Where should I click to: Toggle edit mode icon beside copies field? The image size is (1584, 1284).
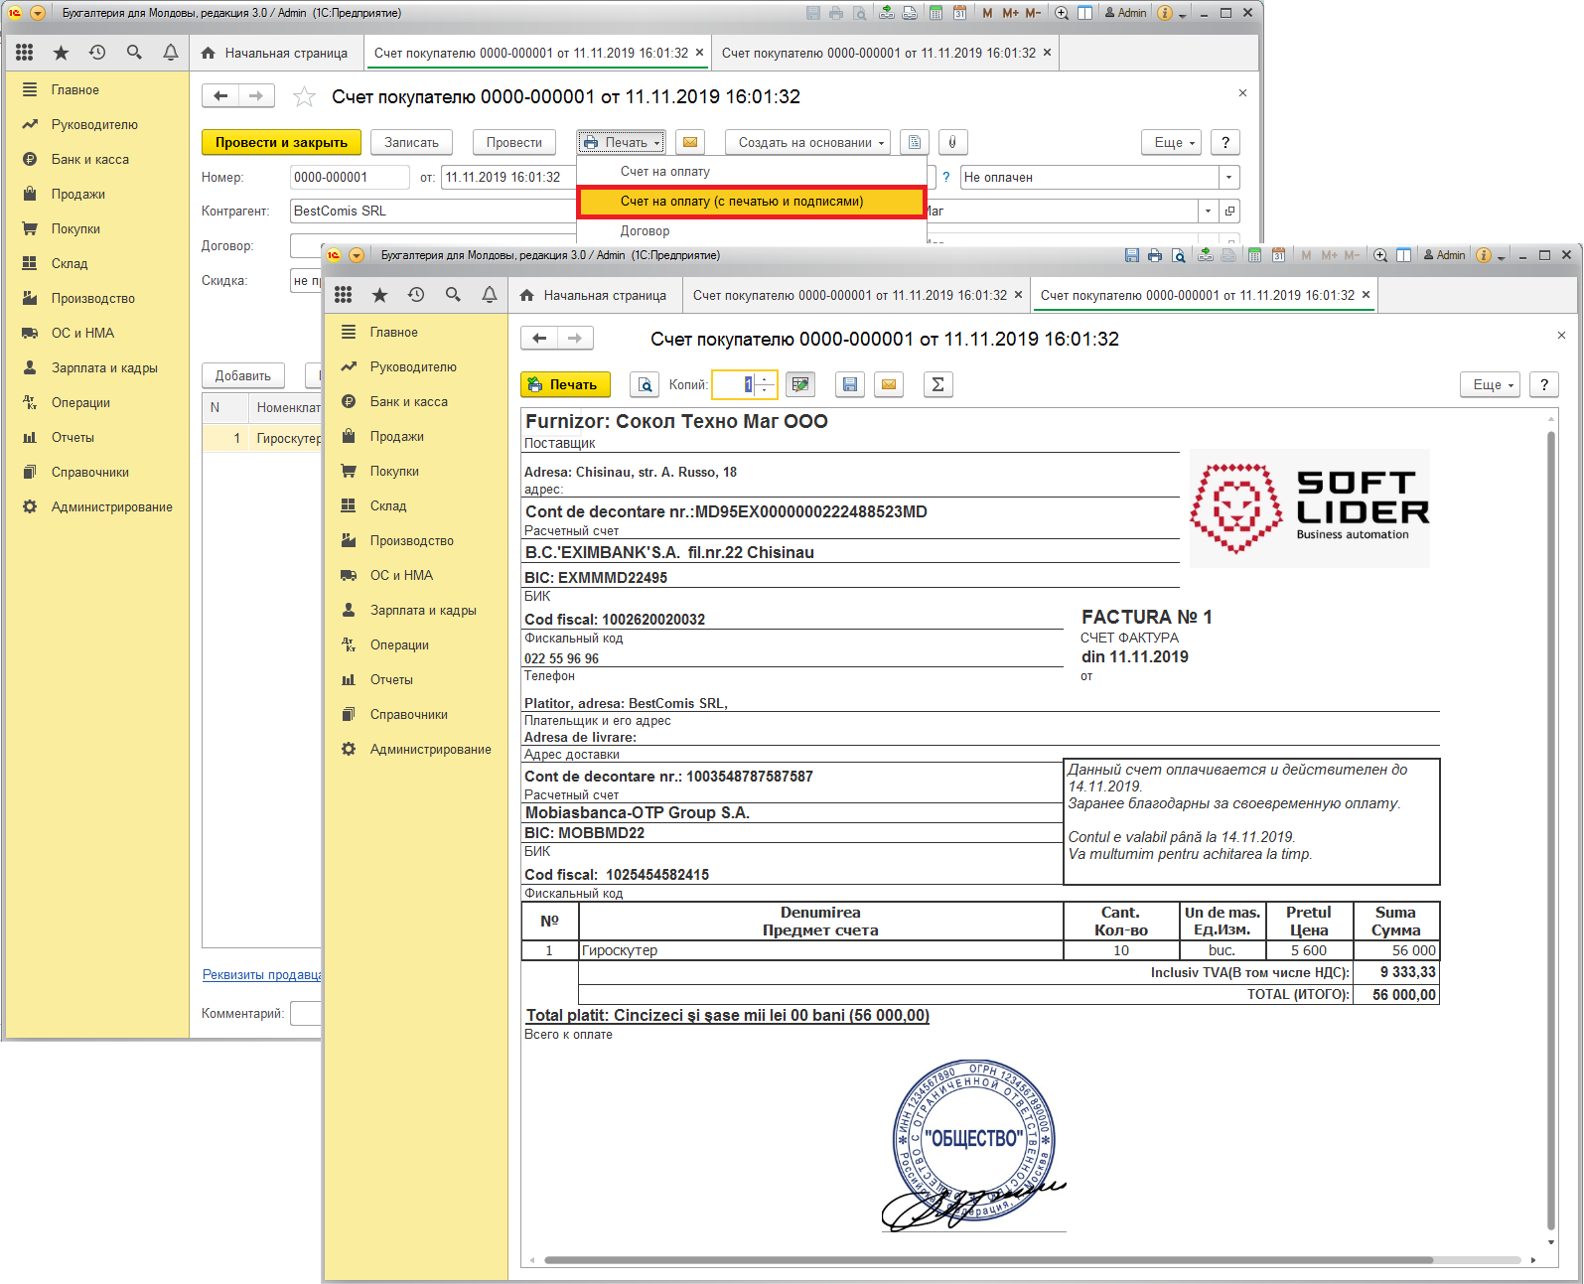[800, 384]
